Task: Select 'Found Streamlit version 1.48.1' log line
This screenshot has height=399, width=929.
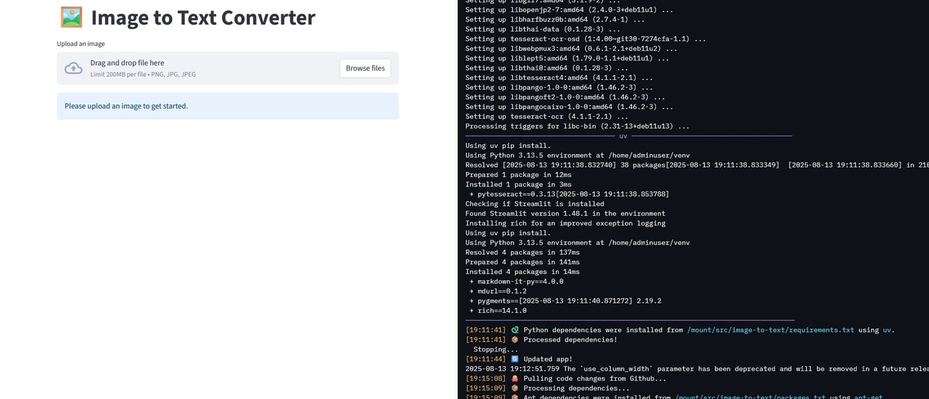Action: click(x=565, y=213)
